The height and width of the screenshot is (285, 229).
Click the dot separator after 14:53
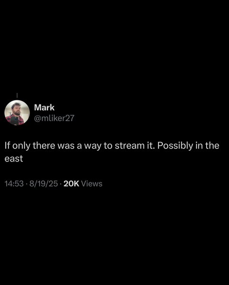click(27, 184)
